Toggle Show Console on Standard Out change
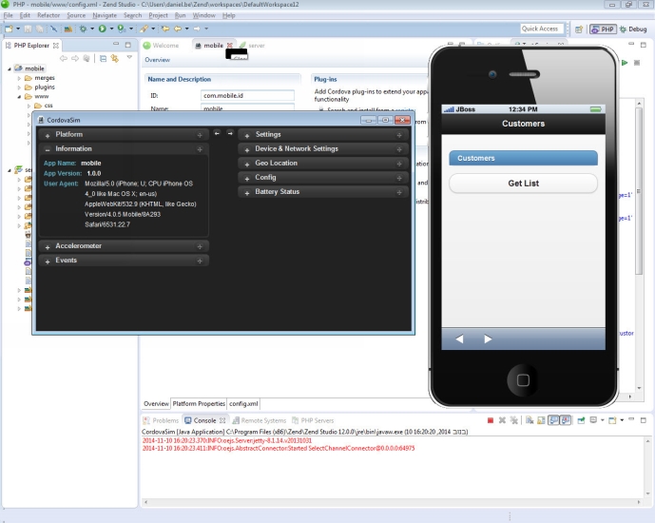The image size is (655, 523). [553, 420]
